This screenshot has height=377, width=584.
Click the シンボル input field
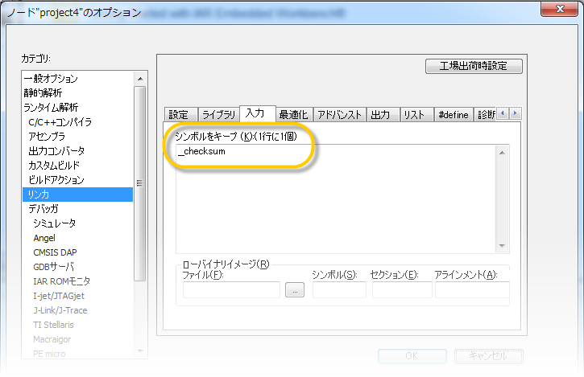point(339,289)
